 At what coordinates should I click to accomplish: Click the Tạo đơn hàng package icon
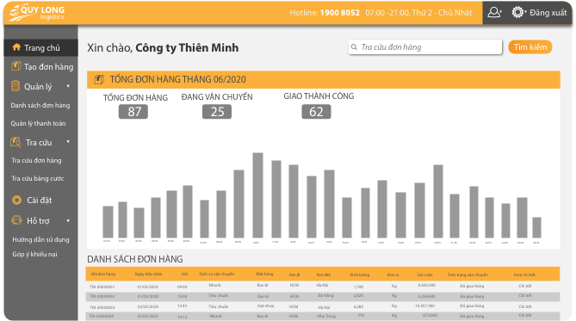pos(15,66)
